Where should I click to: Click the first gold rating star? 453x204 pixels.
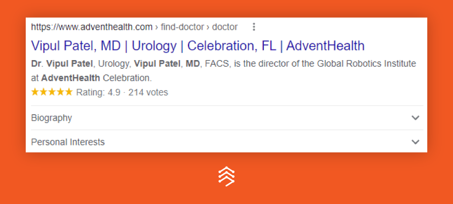[x=35, y=92]
